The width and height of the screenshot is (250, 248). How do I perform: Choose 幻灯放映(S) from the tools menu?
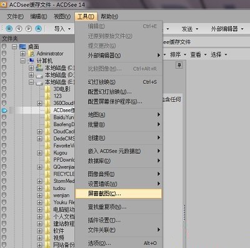click(118, 82)
